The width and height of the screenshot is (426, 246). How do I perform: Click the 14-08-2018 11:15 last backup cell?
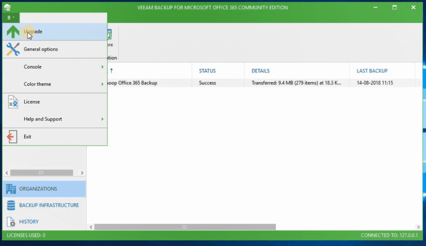point(375,83)
